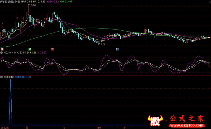Click the 涨 event marker icon

pos(52,49)
